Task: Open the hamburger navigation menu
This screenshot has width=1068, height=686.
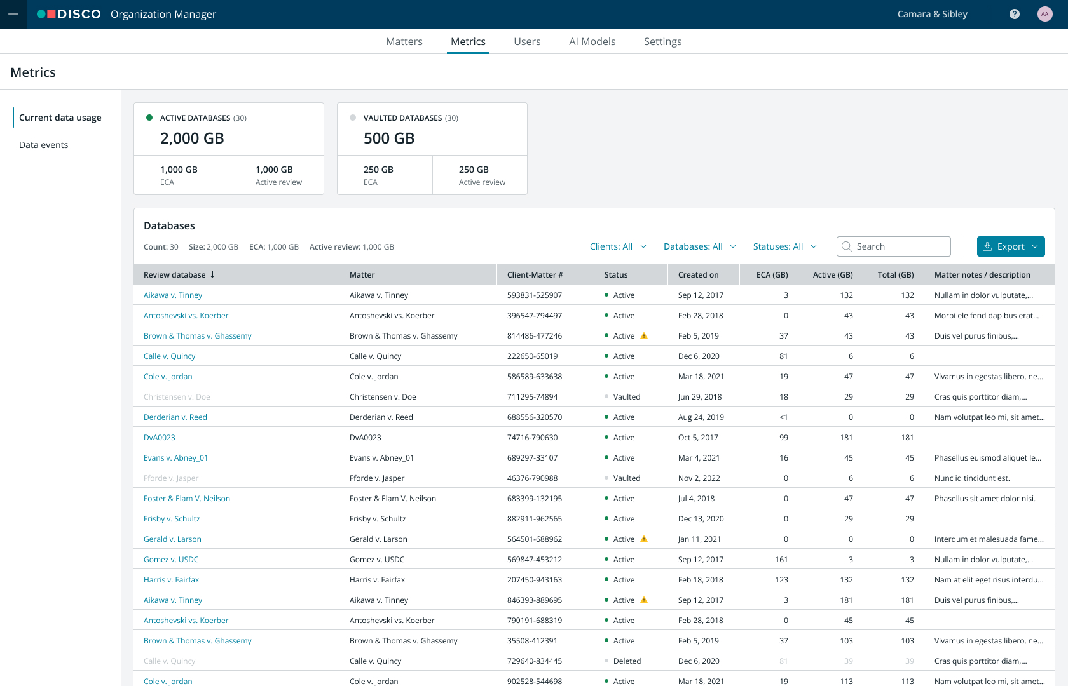Action: (x=13, y=14)
